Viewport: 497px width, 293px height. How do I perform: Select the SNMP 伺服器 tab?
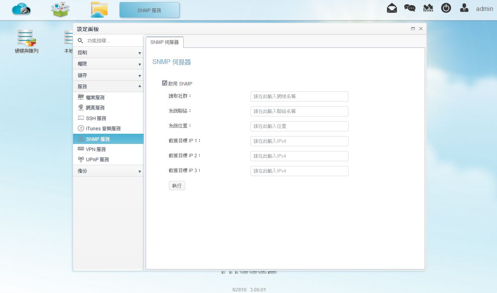164,42
